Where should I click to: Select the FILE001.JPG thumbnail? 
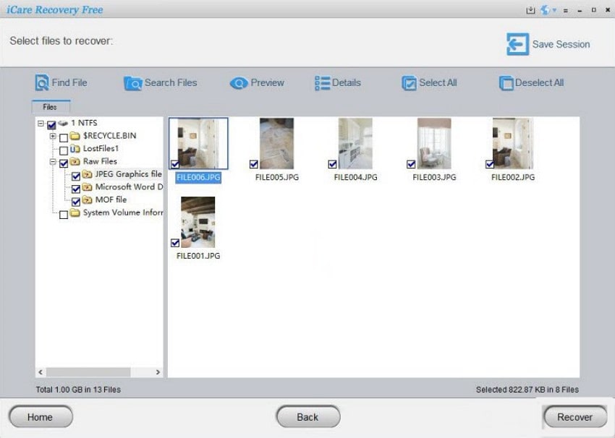click(198, 222)
